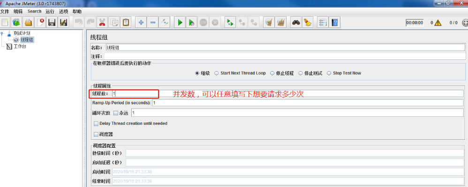Open the 选项 menu

[x=64, y=11]
